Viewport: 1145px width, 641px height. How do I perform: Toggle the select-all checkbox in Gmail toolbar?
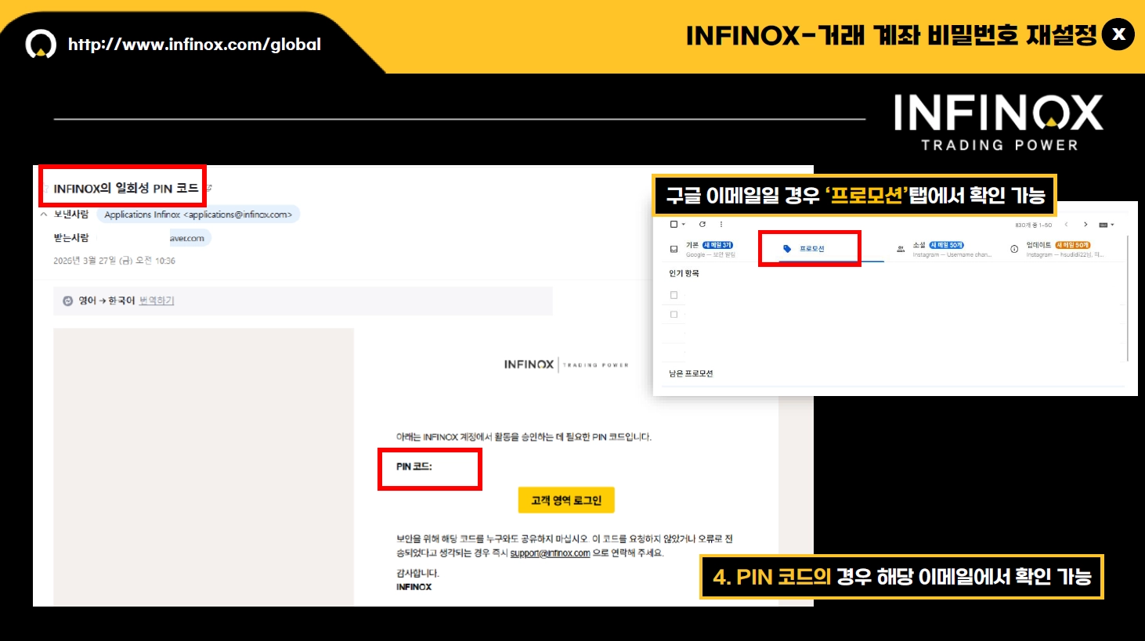pos(674,224)
